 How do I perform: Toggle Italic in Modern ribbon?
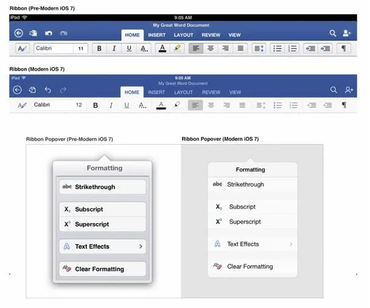point(111,105)
